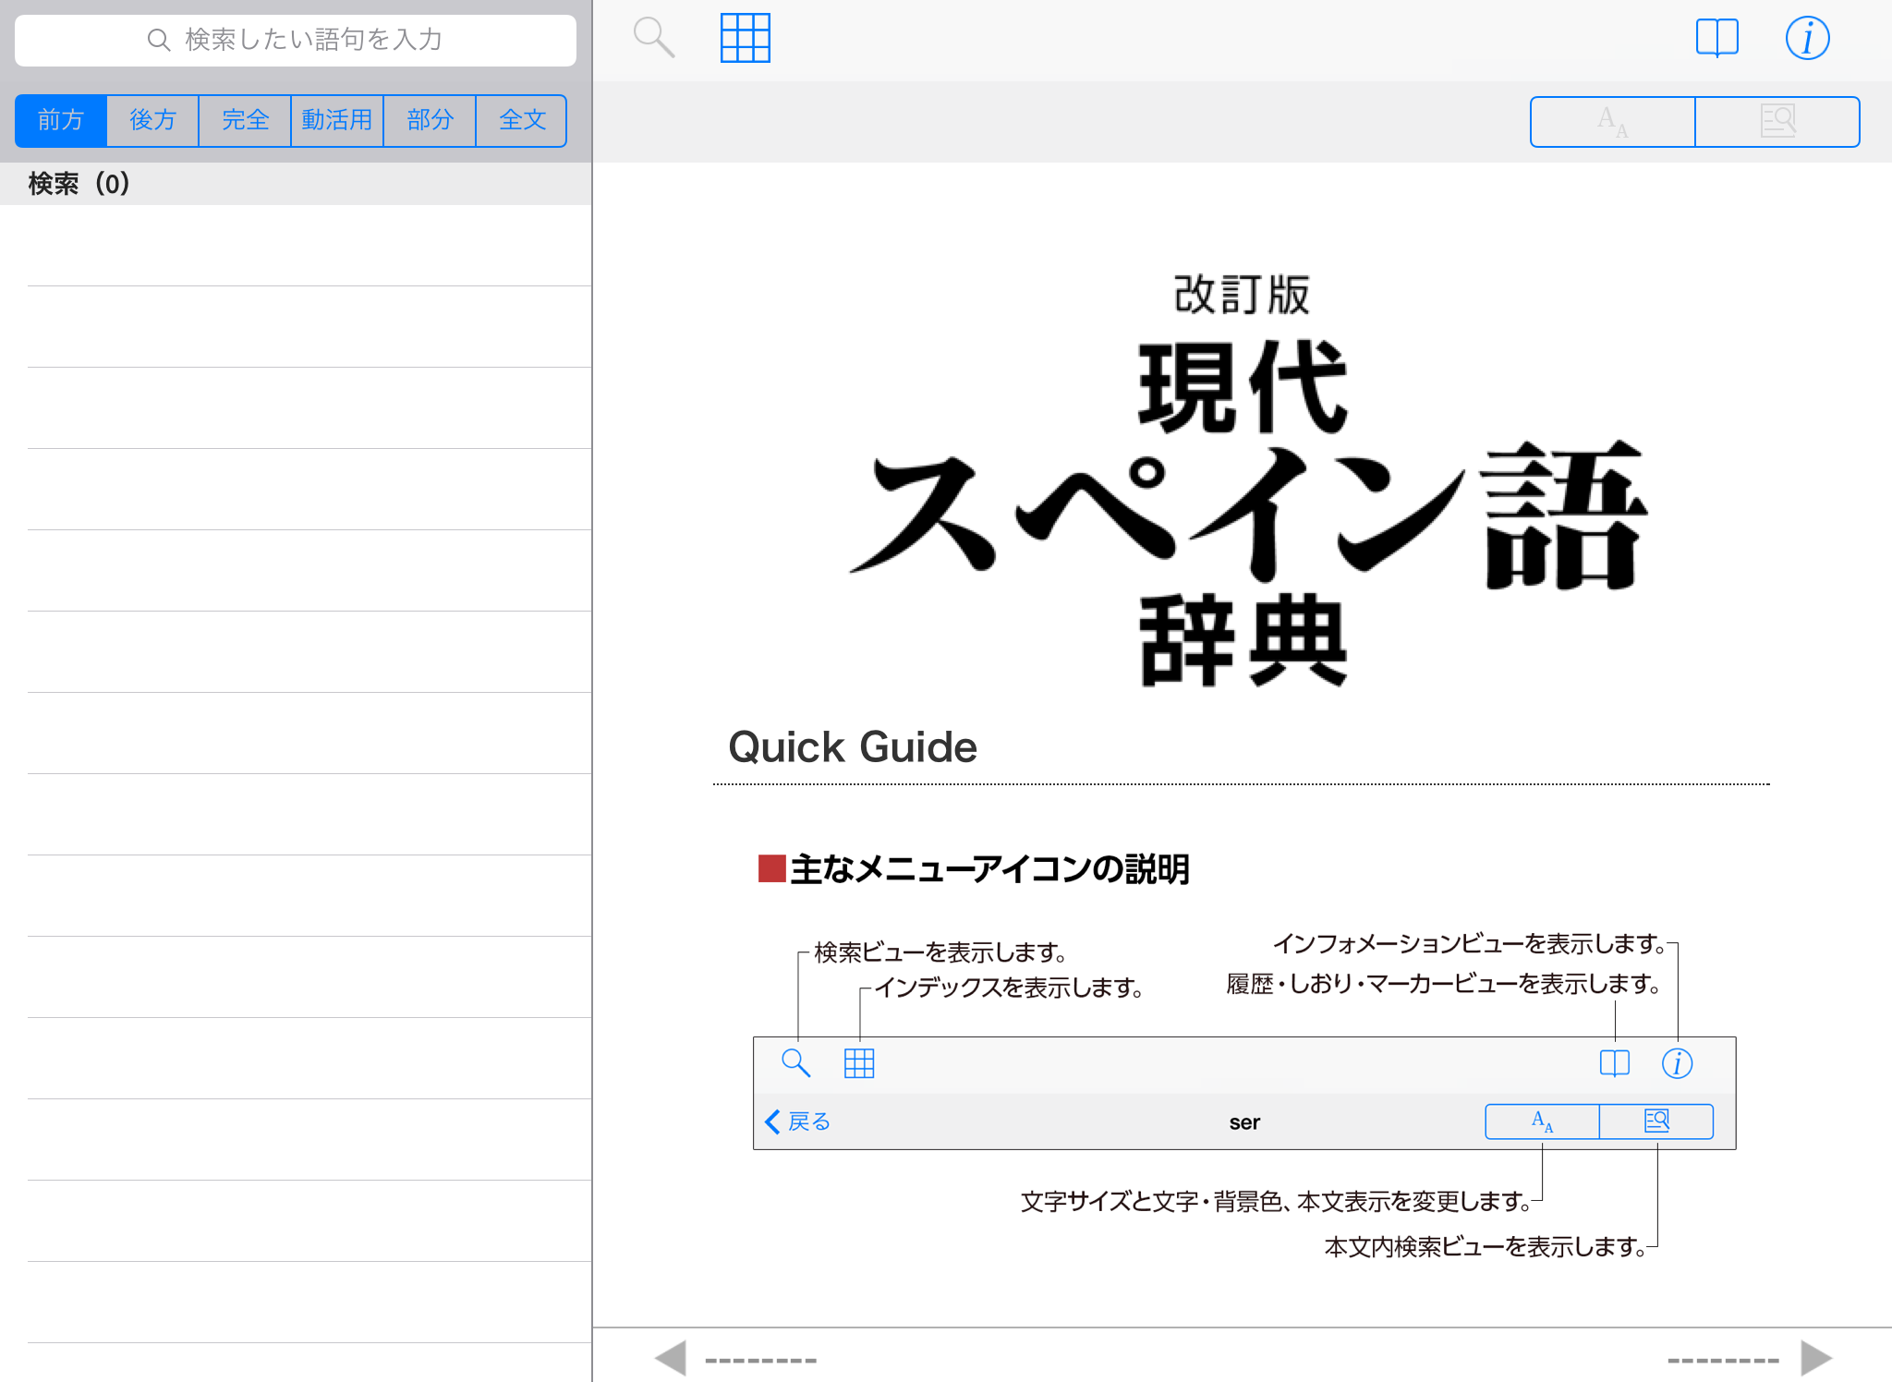This screenshot has width=1892, height=1382.
Task: Select 前方 prefix search mode
Action: click(61, 120)
